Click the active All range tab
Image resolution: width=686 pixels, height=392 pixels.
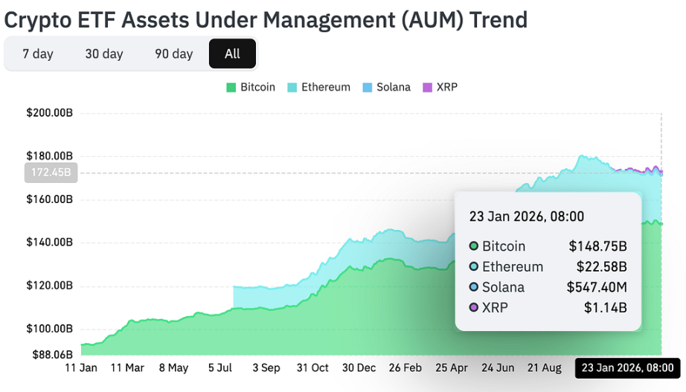click(x=232, y=54)
